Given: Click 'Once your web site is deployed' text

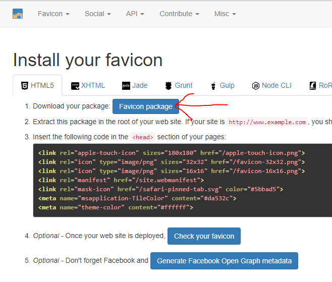Looking at the screenshot, I should (x=115, y=236).
